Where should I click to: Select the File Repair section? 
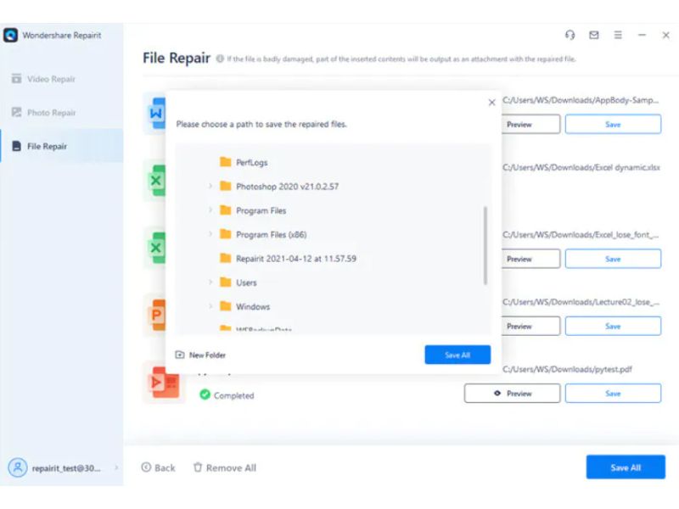61,146
